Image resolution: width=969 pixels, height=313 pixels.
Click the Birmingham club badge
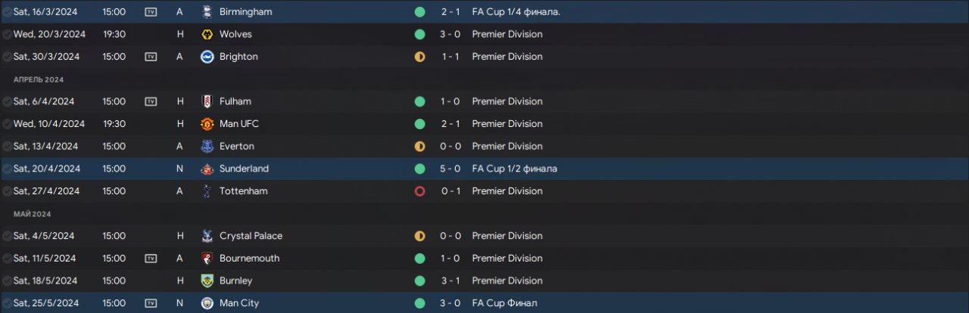[207, 12]
